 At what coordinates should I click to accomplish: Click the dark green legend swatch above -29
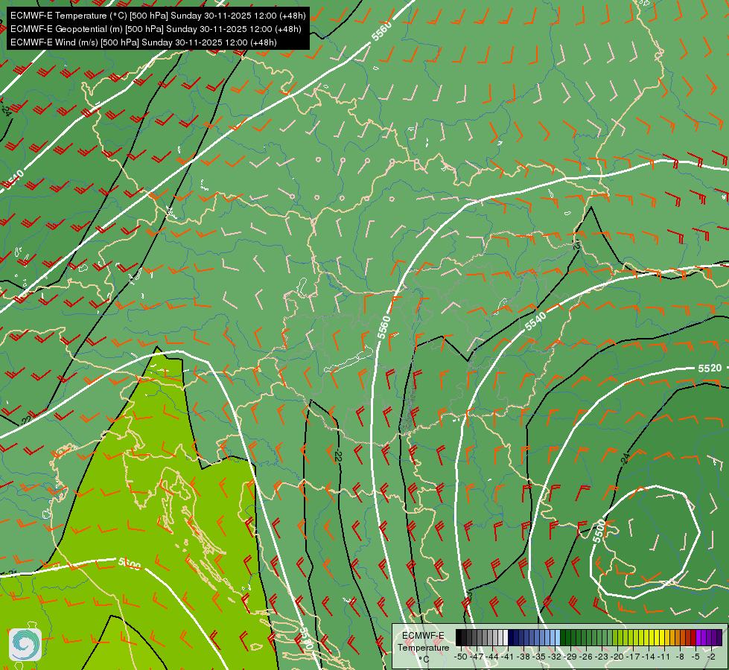pos(568,637)
